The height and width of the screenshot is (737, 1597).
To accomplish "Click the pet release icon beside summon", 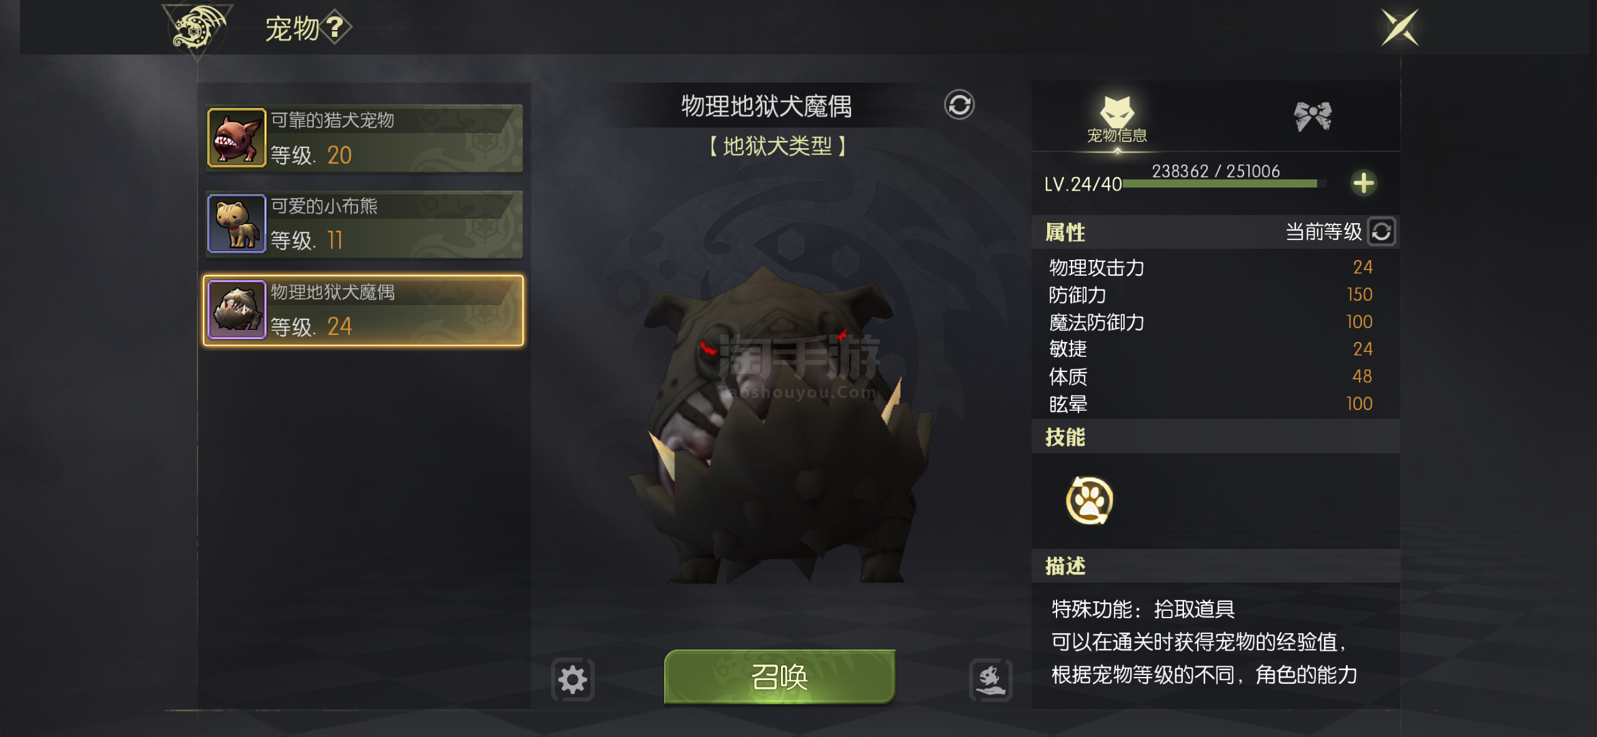I will [x=990, y=679].
